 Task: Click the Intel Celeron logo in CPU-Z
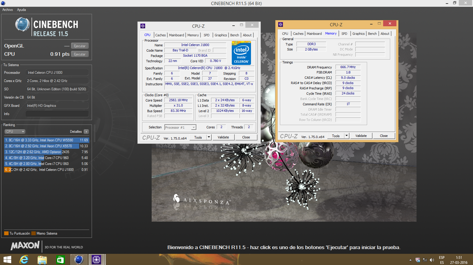(x=241, y=53)
